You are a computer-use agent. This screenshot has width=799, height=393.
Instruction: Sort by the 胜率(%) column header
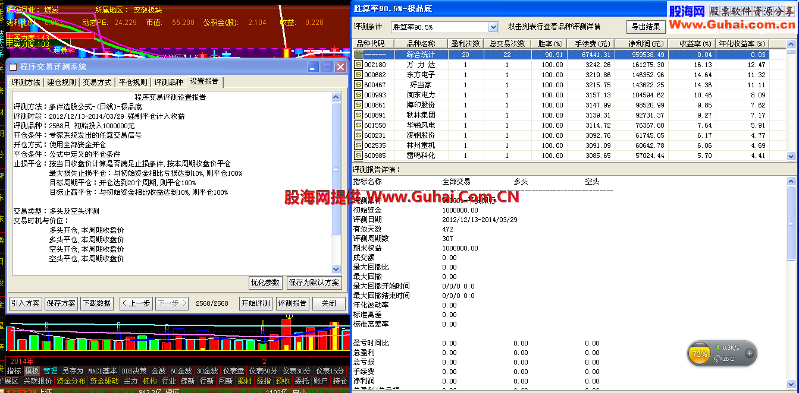pyautogui.click(x=550, y=44)
